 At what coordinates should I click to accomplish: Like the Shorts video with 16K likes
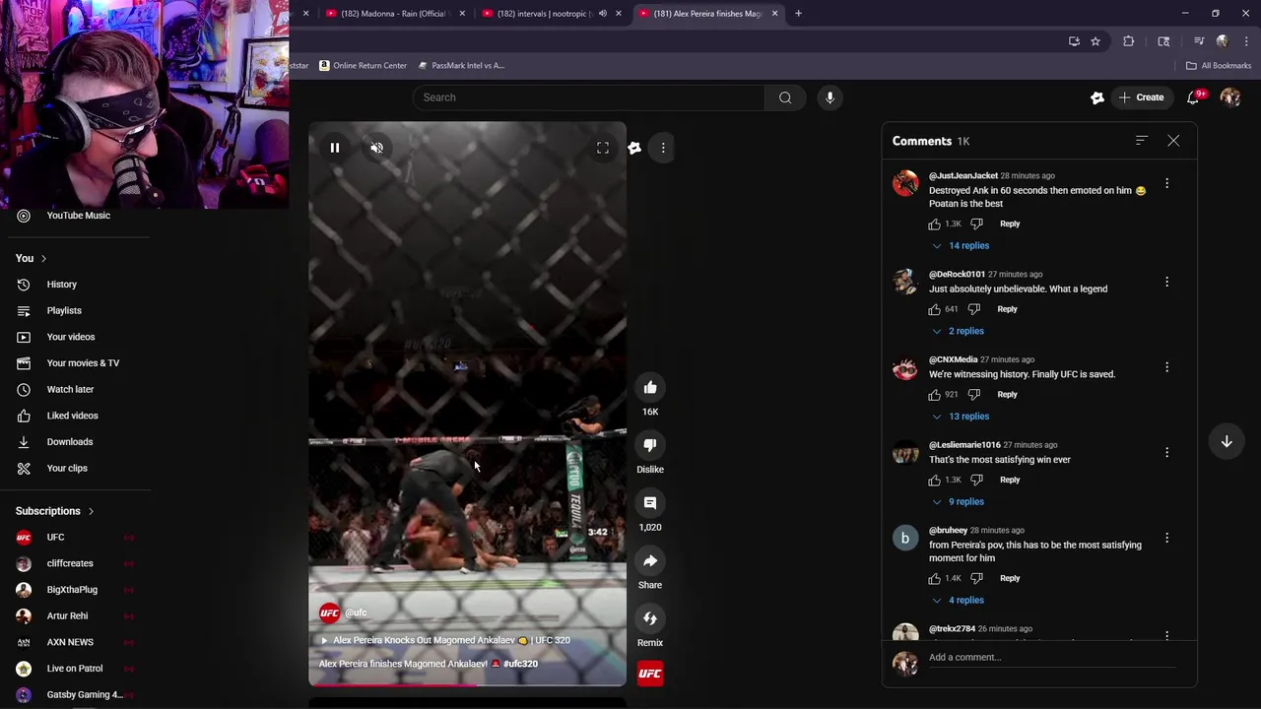click(x=650, y=387)
